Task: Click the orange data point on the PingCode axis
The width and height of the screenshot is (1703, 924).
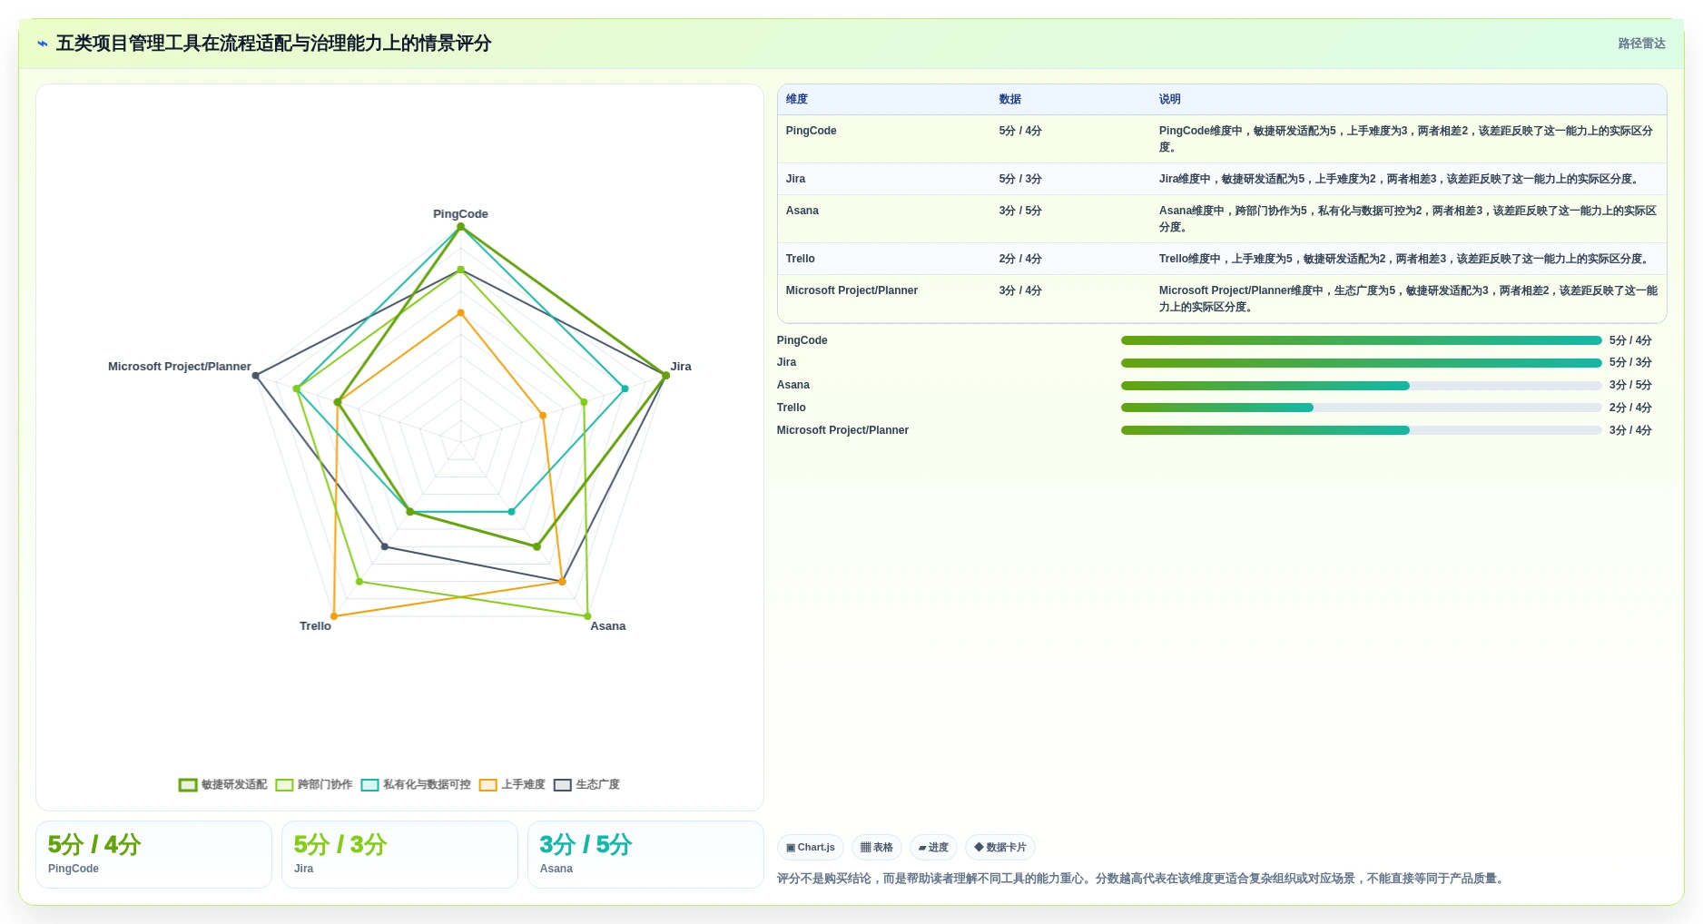Action: tap(460, 313)
